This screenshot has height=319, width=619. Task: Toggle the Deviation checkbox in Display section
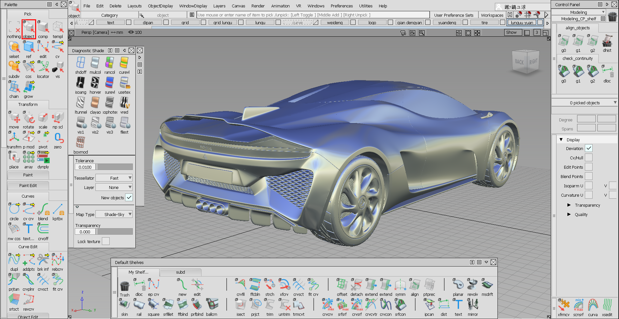point(589,148)
